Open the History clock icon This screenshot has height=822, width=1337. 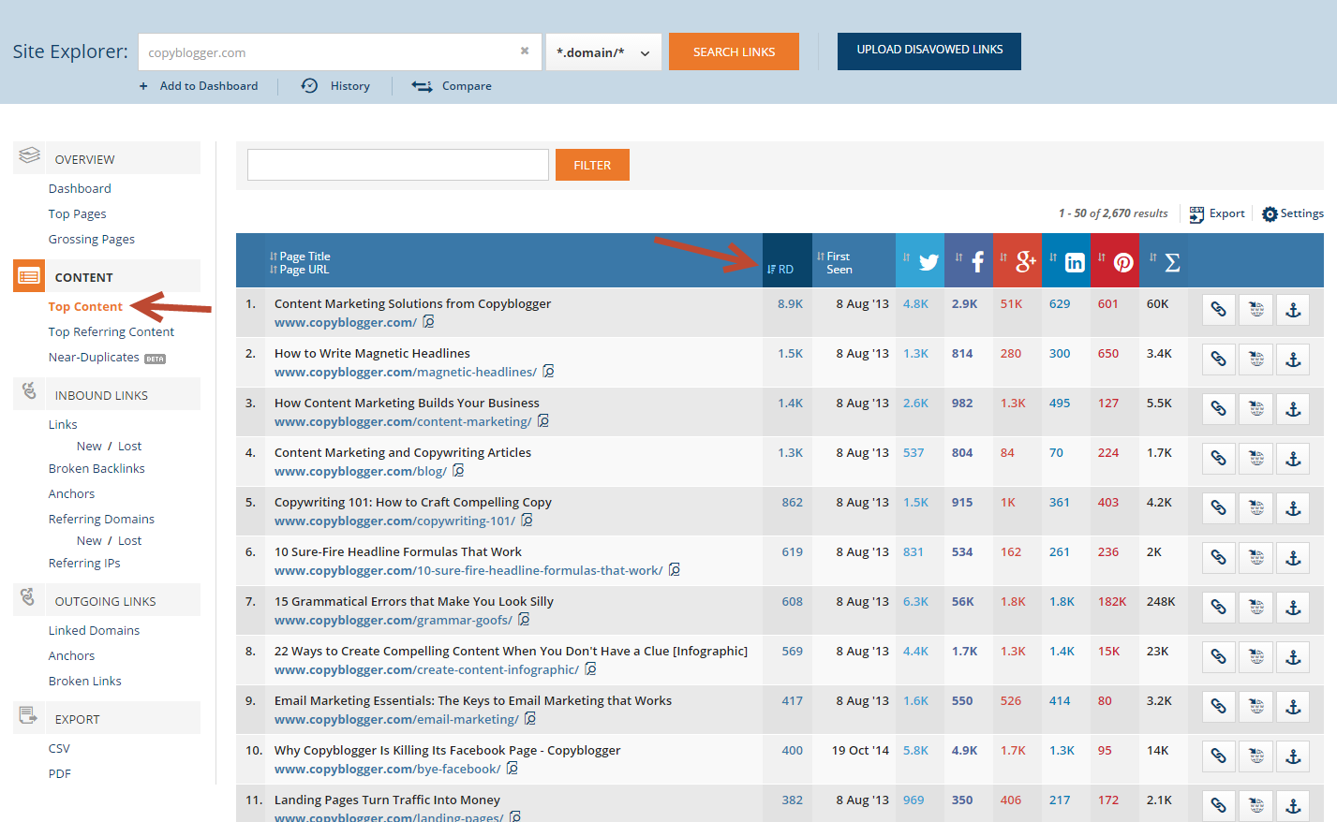pyautogui.click(x=309, y=86)
